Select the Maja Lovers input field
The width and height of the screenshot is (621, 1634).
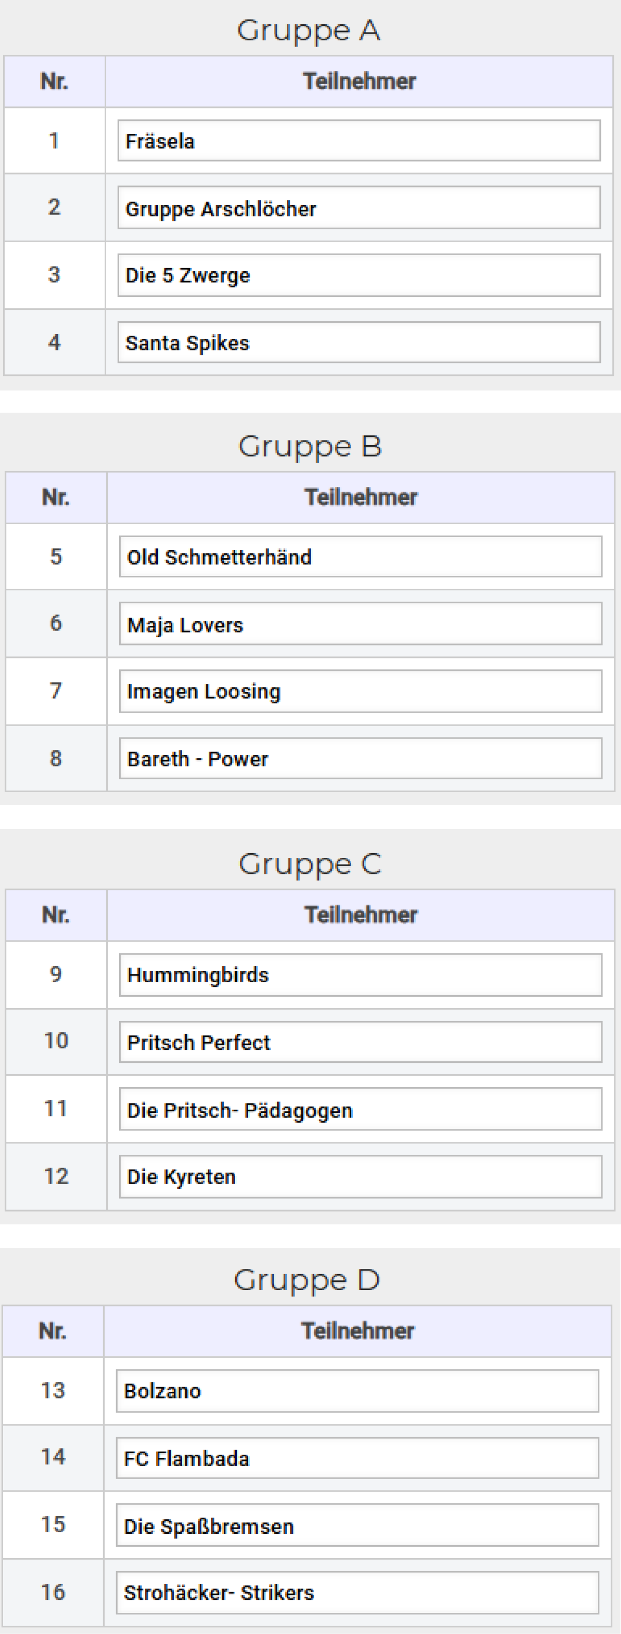pos(360,624)
